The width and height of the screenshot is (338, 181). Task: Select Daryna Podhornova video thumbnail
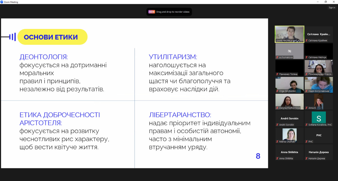[x=289, y=101]
